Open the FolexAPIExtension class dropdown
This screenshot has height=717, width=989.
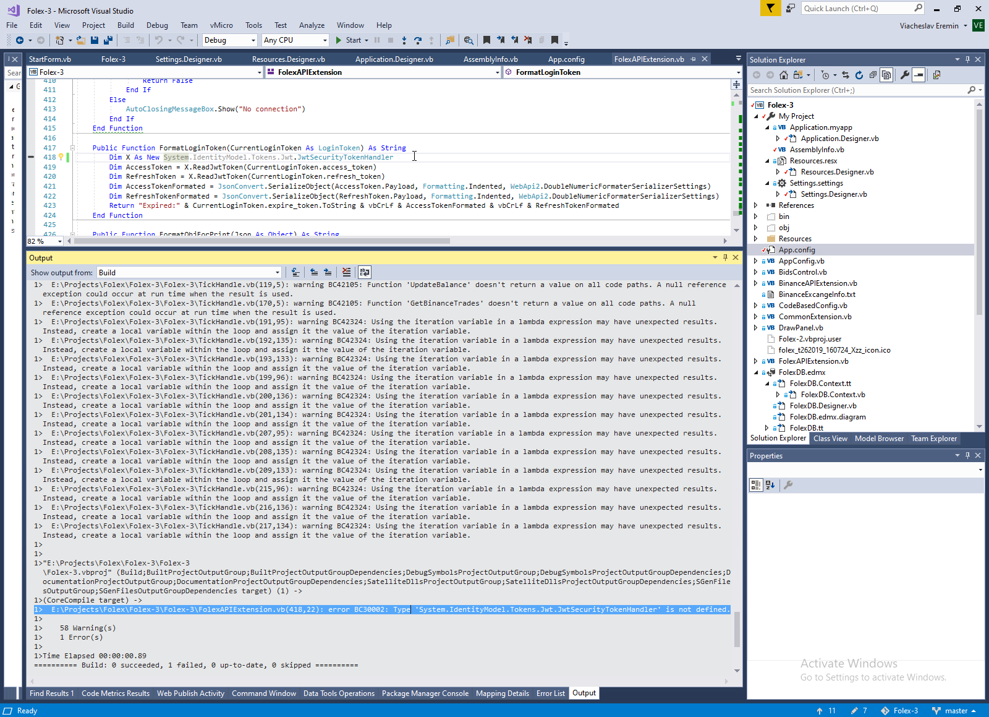[383, 72]
